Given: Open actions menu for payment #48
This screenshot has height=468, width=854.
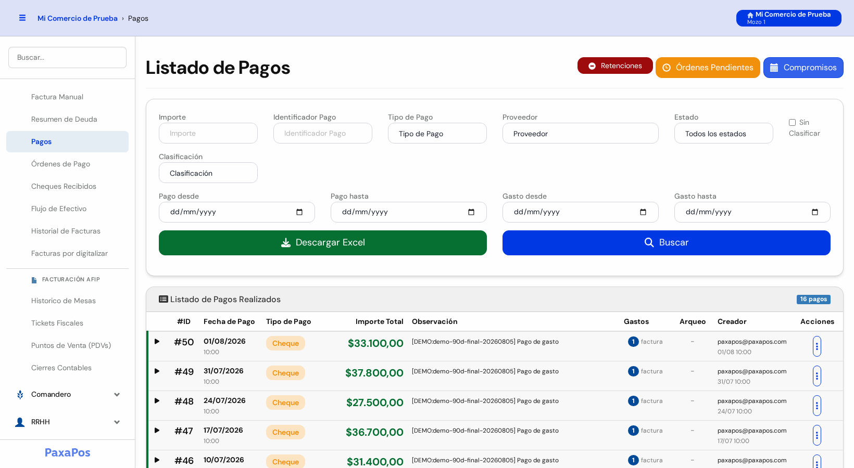Looking at the screenshot, I should tap(817, 406).
